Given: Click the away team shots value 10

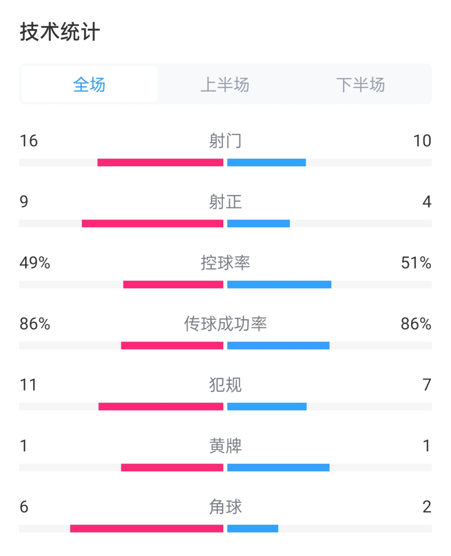Looking at the screenshot, I should (x=422, y=141).
